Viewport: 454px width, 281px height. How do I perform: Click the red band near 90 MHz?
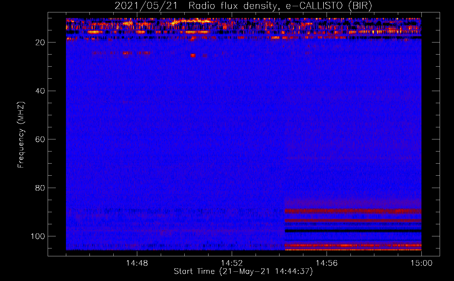click(353, 211)
